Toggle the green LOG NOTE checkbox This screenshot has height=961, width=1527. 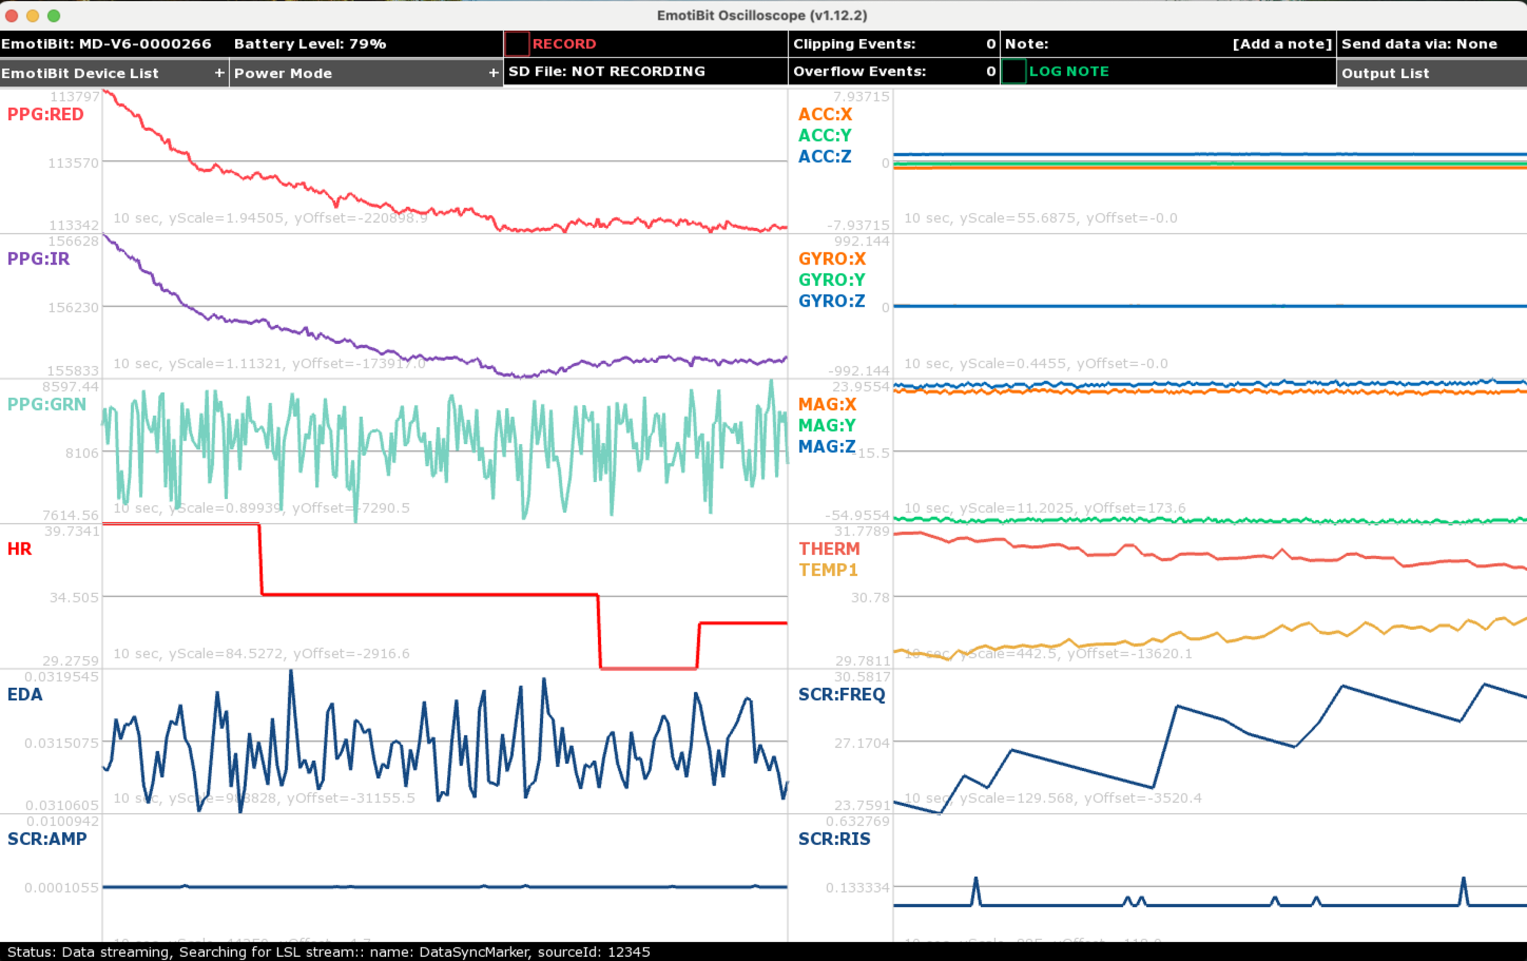(x=1013, y=71)
